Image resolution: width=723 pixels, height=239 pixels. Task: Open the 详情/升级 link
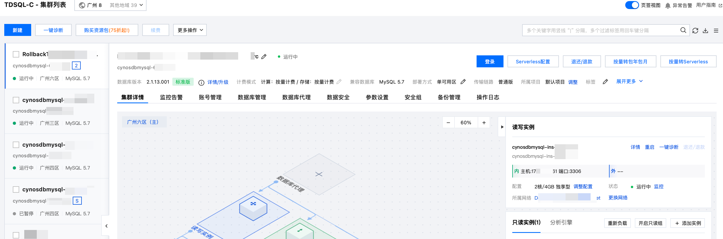coord(218,82)
